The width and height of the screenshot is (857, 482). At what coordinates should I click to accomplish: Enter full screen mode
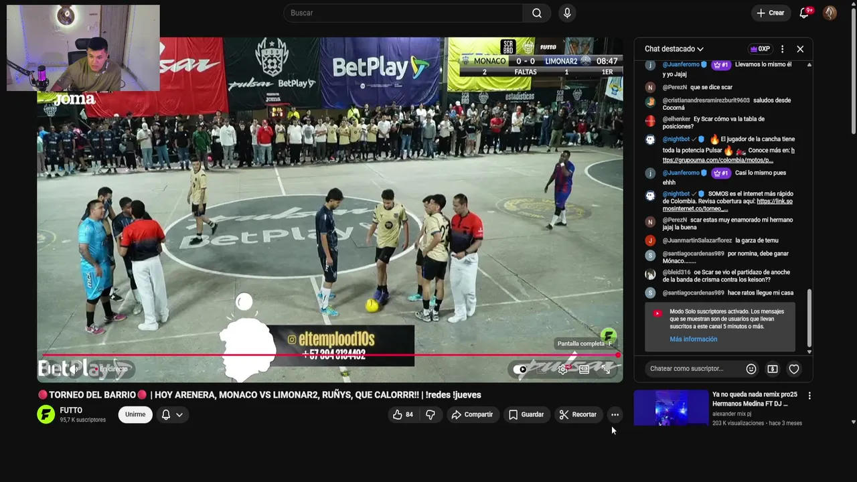click(606, 369)
